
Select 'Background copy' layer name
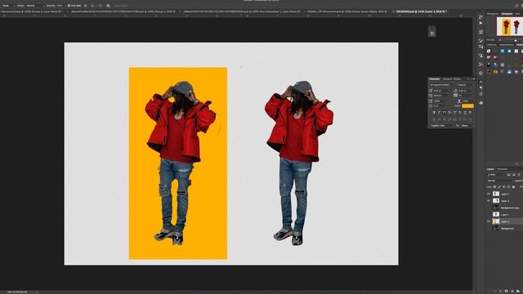tap(510, 207)
